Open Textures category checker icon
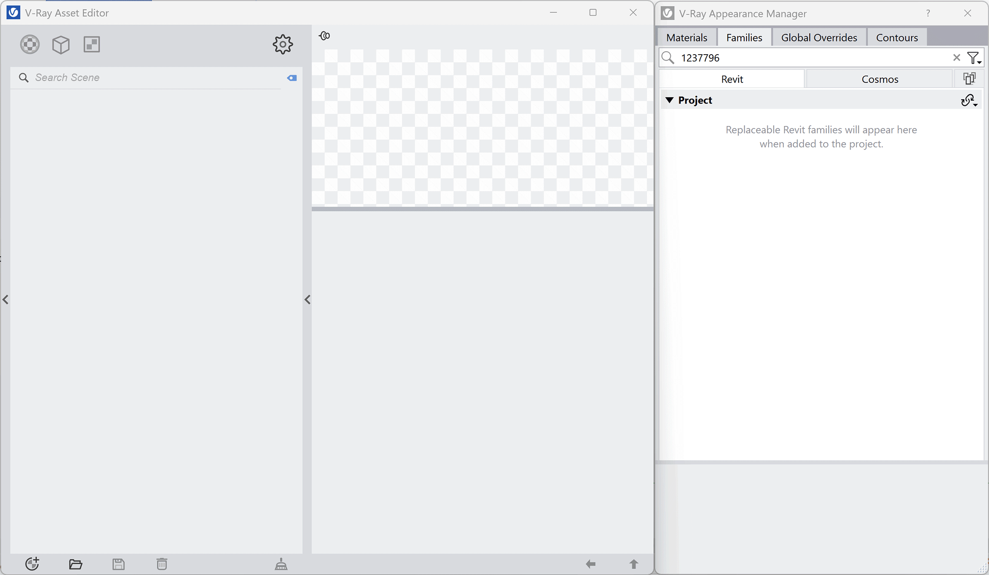989x575 pixels. pos(92,44)
